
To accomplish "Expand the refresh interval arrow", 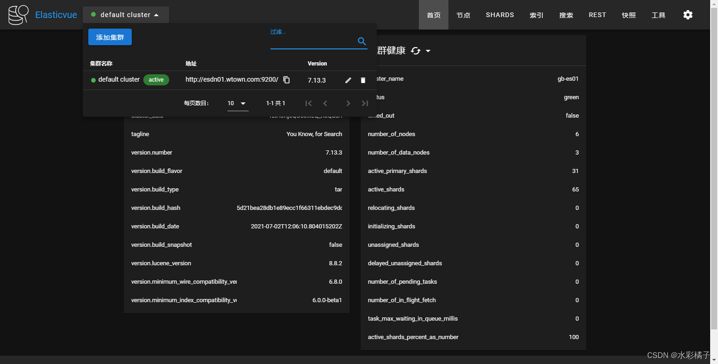I will [428, 51].
